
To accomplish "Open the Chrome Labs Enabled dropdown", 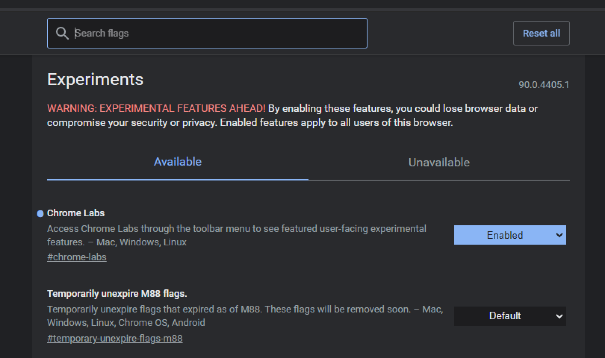I will (510, 235).
